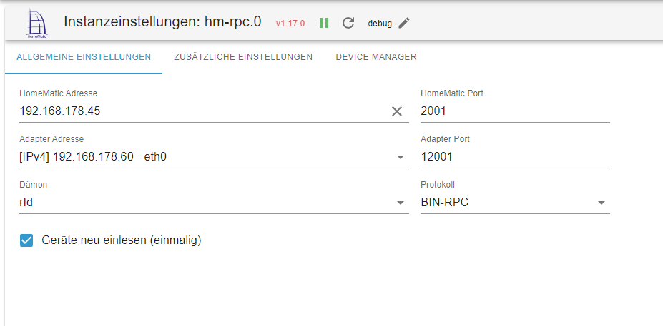Click the HomeMatic adapter logo icon

pos(36,23)
